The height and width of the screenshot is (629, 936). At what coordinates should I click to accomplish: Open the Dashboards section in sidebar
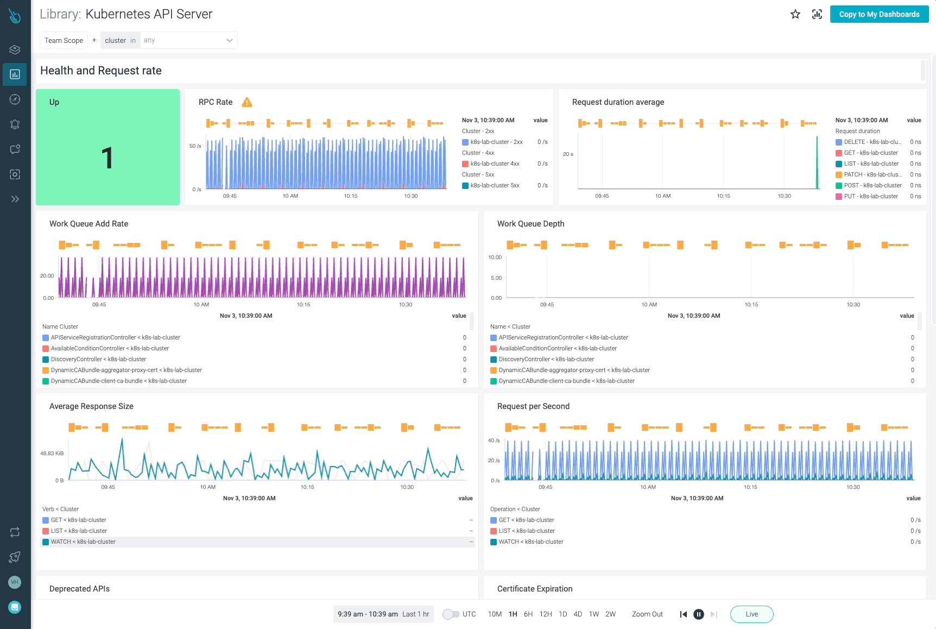pos(15,74)
